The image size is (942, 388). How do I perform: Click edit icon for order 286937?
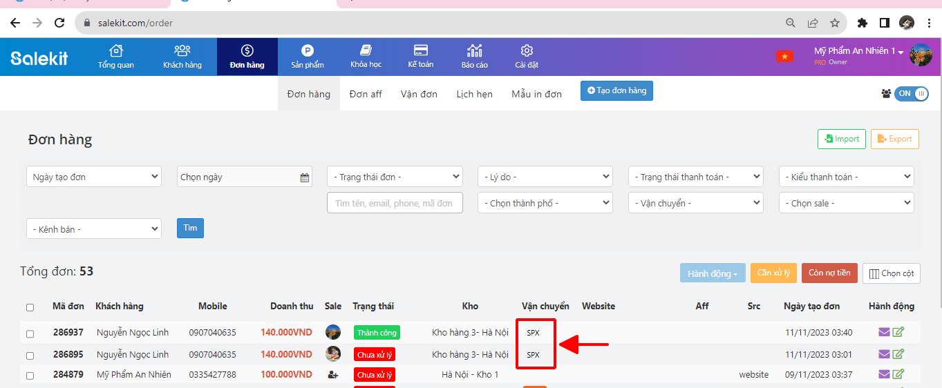(x=898, y=333)
